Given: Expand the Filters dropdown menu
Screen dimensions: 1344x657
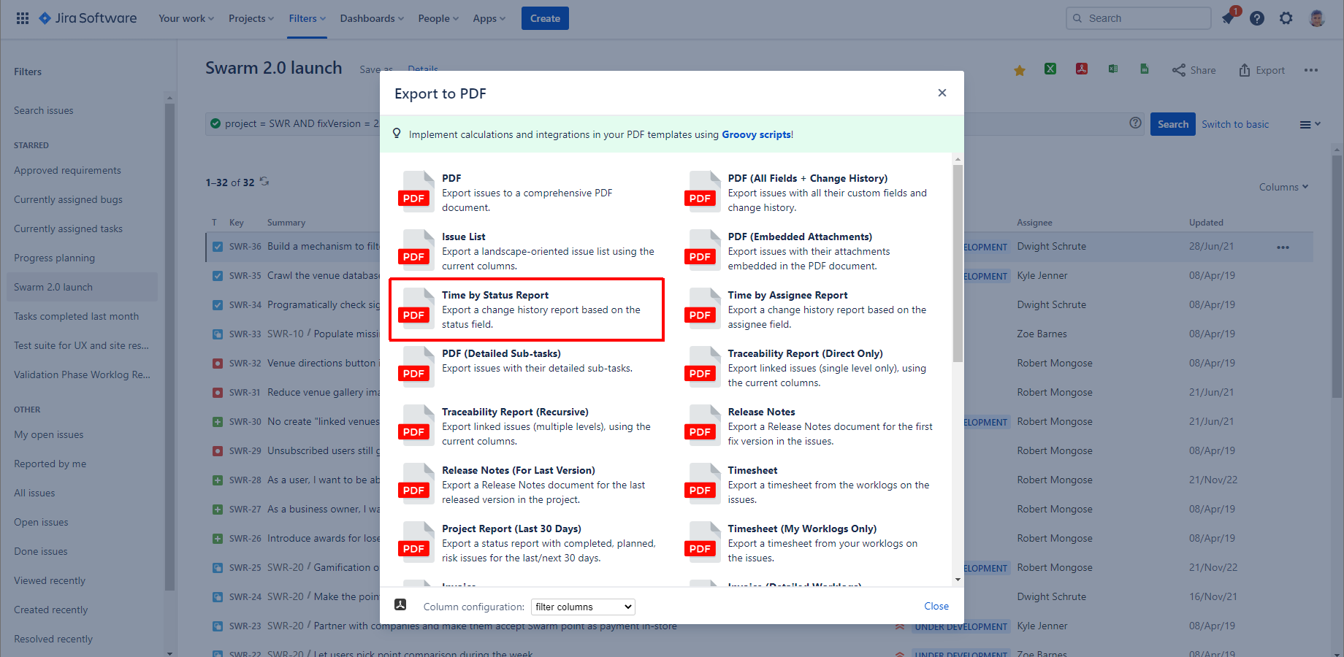Looking at the screenshot, I should coord(307,18).
